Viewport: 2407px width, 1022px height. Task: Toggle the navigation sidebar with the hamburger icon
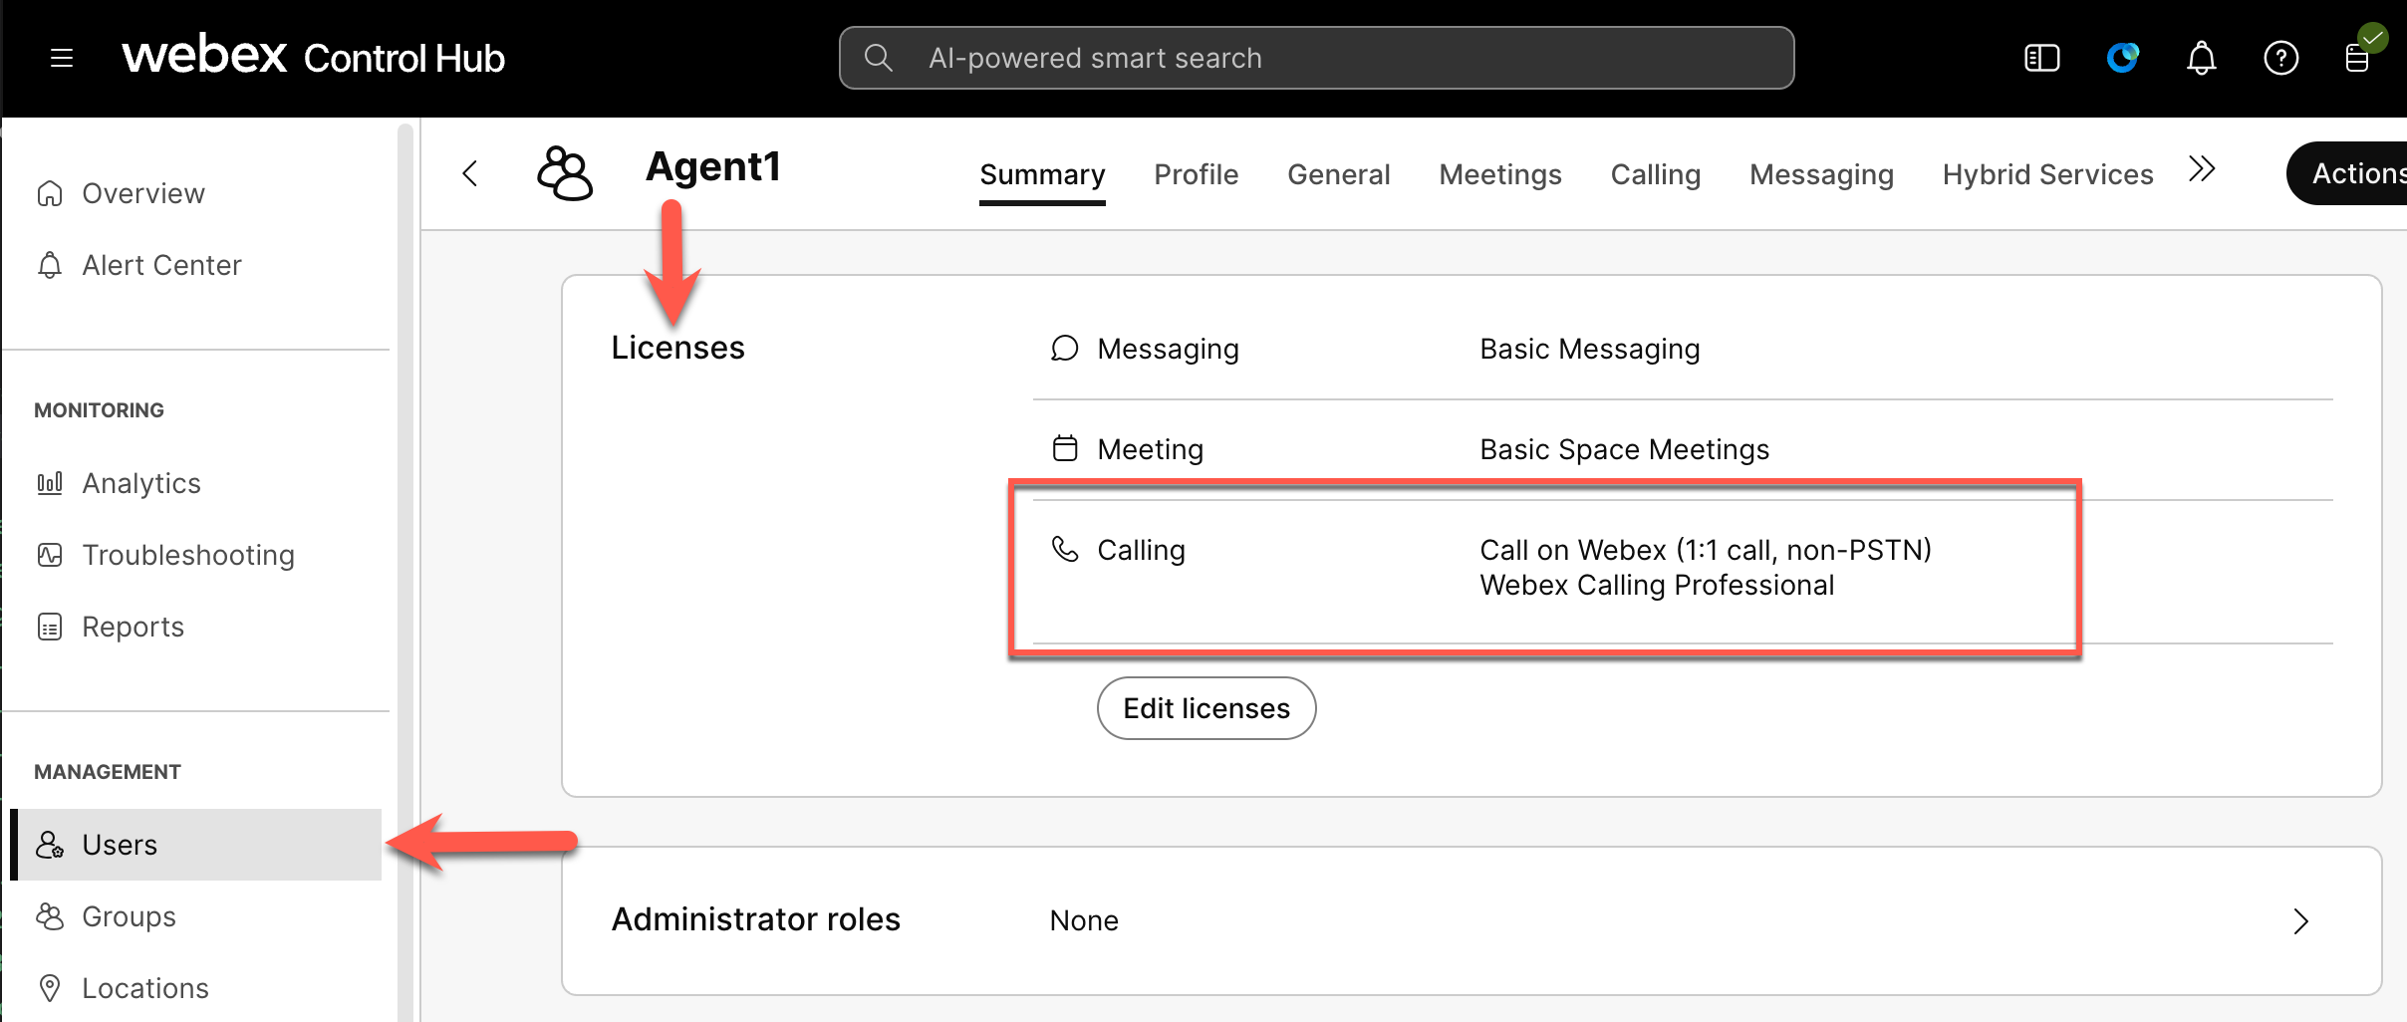click(62, 58)
